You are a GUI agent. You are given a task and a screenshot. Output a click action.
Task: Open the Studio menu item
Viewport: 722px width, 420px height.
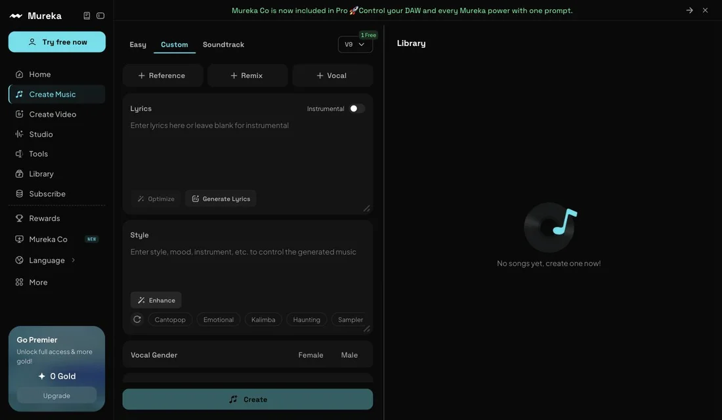pos(56,134)
